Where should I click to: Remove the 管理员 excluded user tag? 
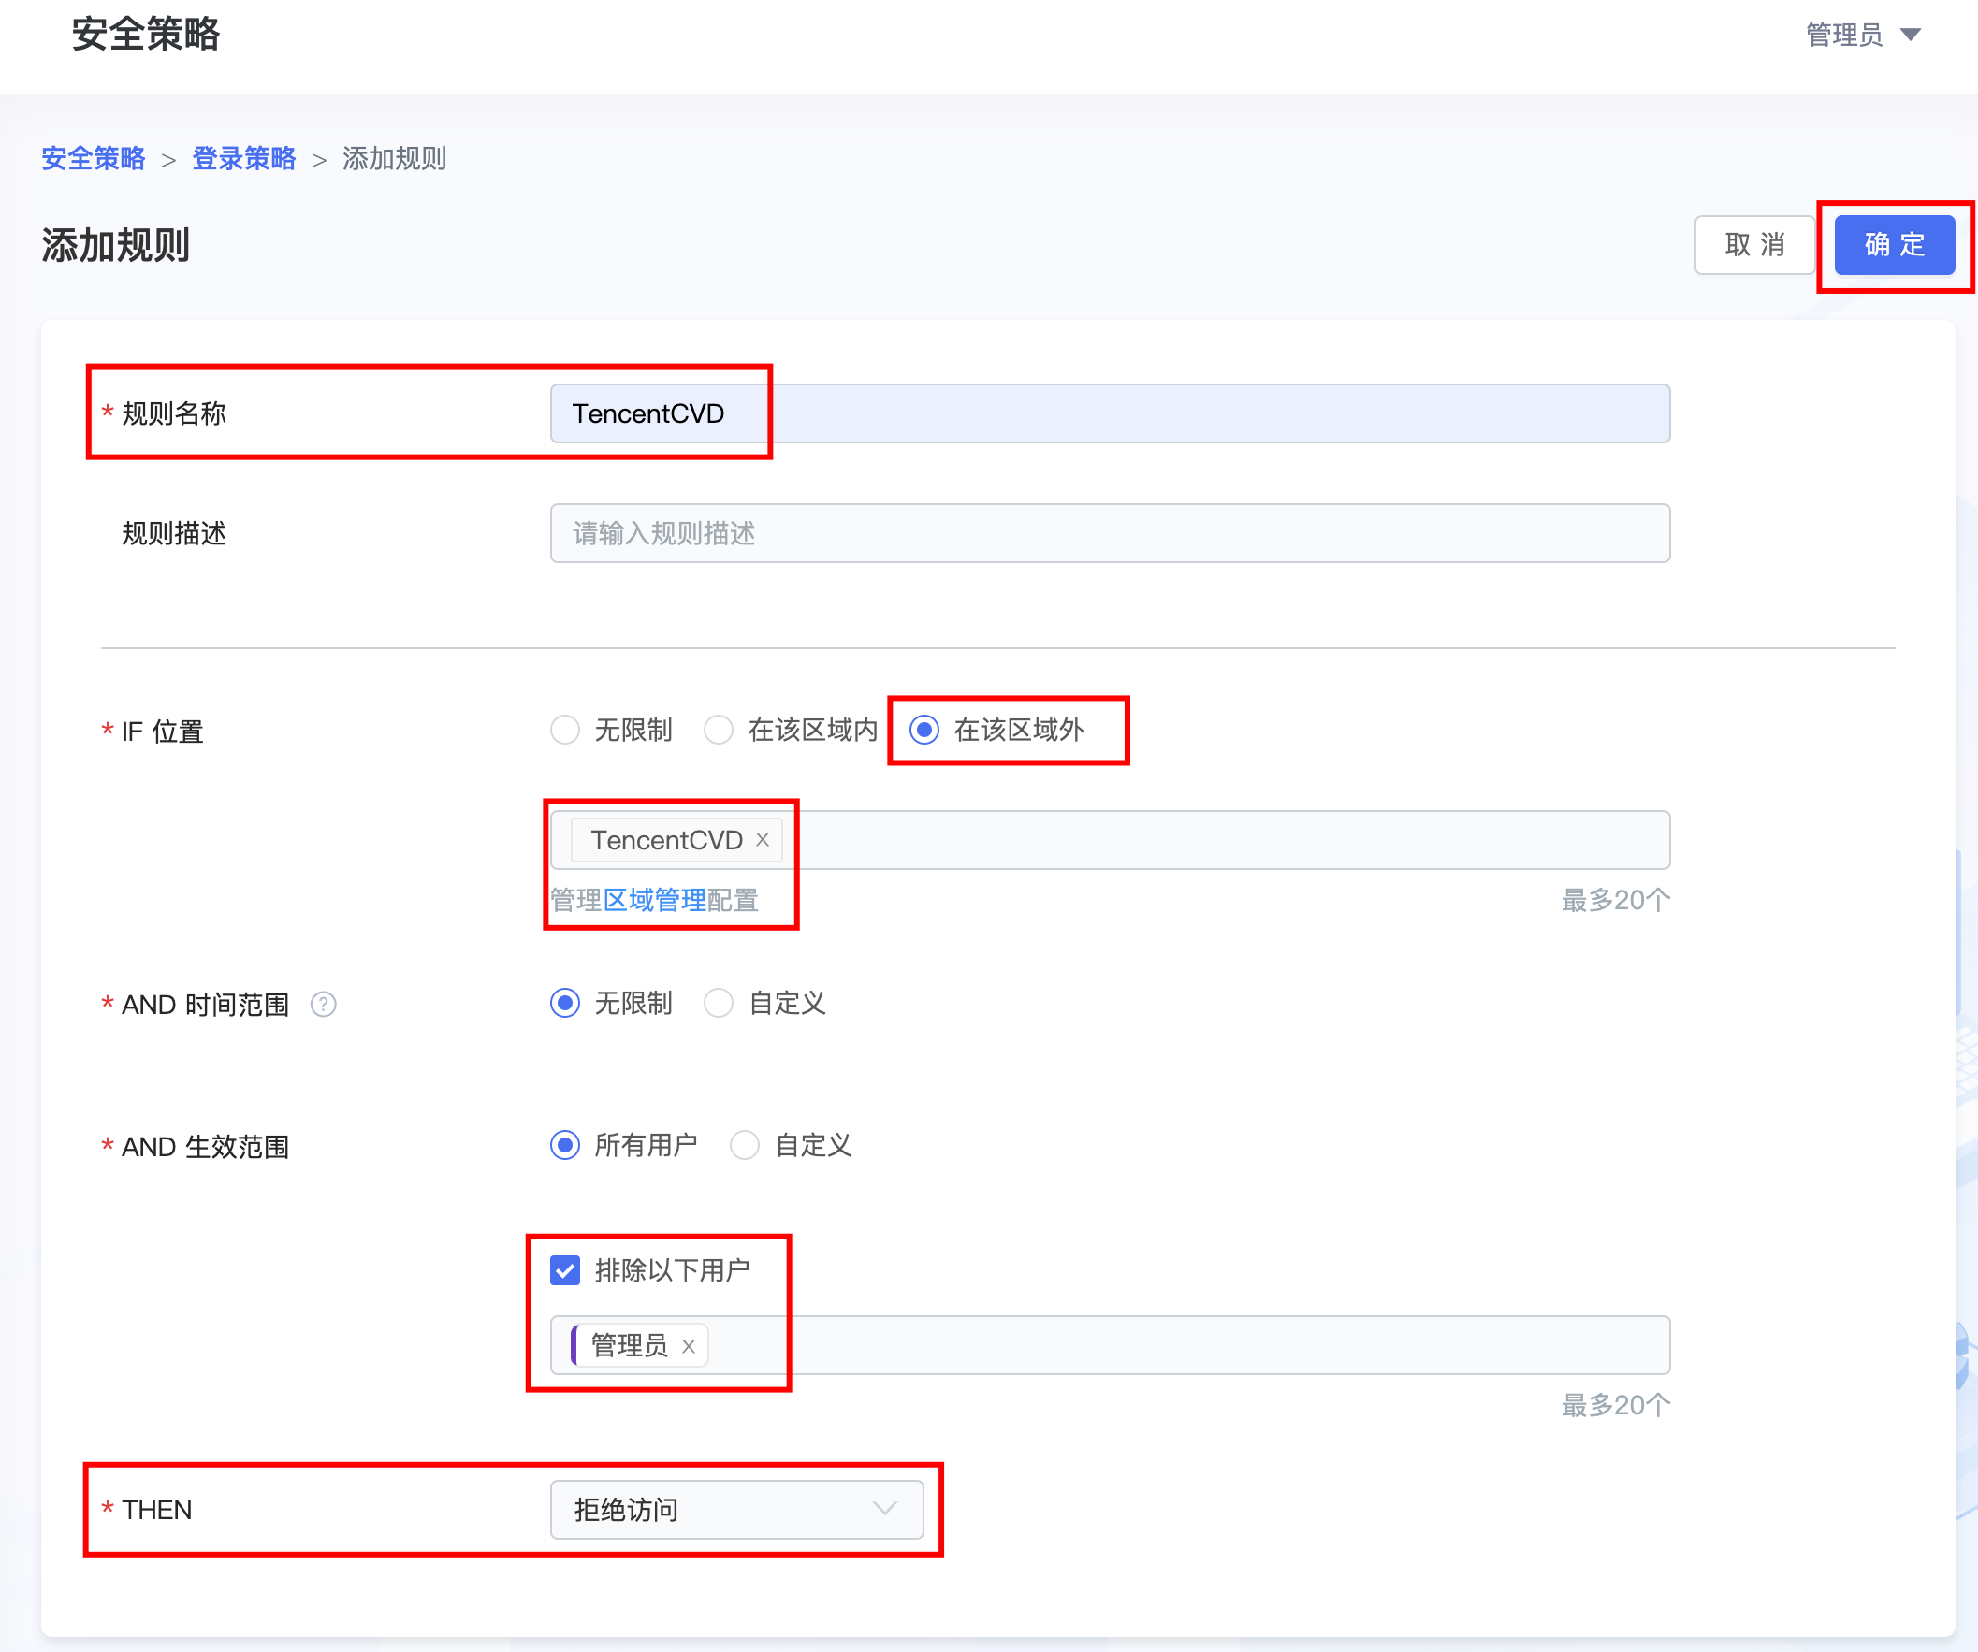click(689, 1346)
